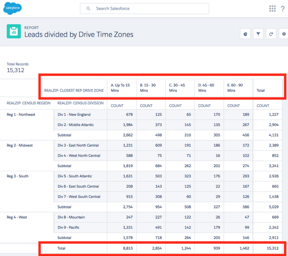The width and height of the screenshot is (288, 256).
Task: Open the App Launcher grid icon
Action: (272, 8)
